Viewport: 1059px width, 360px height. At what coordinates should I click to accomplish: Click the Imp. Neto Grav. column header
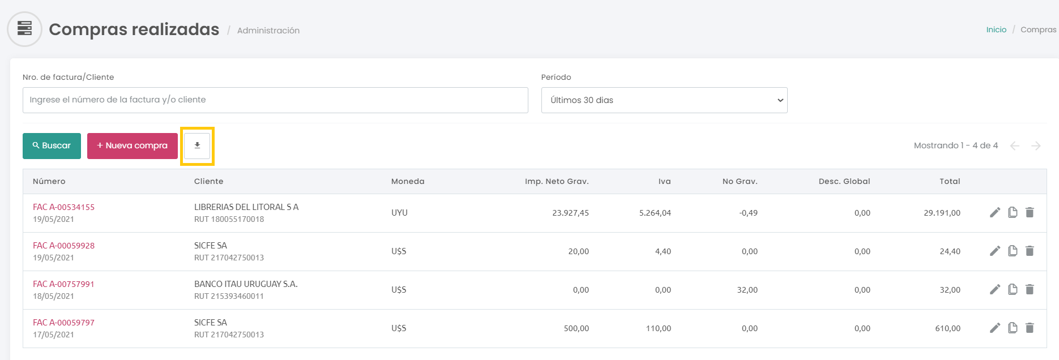tap(557, 182)
